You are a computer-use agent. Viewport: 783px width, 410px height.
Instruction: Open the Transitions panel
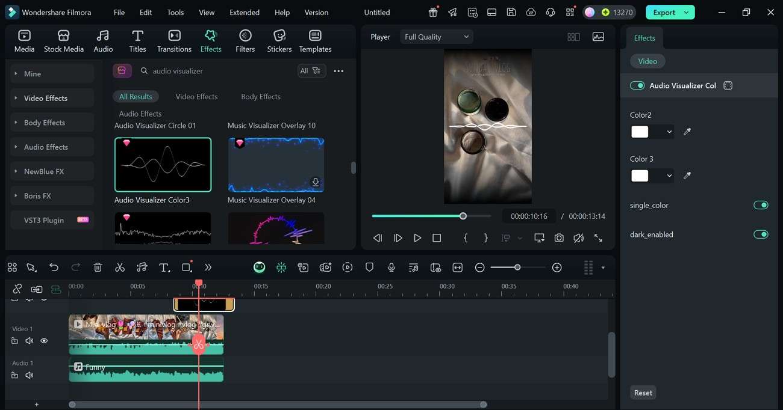coord(174,41)
